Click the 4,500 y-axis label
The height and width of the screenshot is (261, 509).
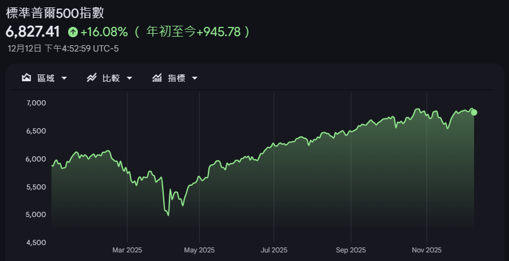coord(37,243)
